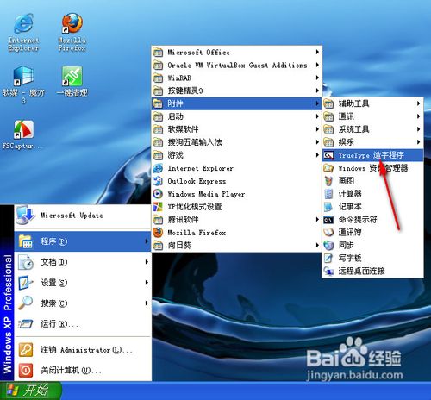Click XP优化模式设置 text label
The width and height of the screenshot is (431, 400).
click(195, 207)
